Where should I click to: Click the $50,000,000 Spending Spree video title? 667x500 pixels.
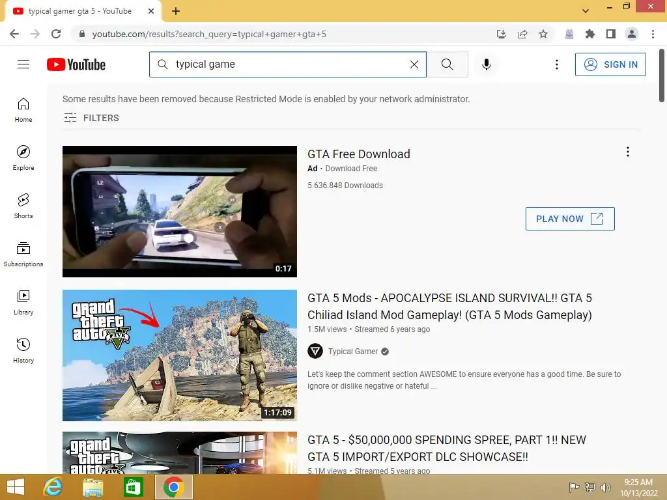tap(447, 448)
